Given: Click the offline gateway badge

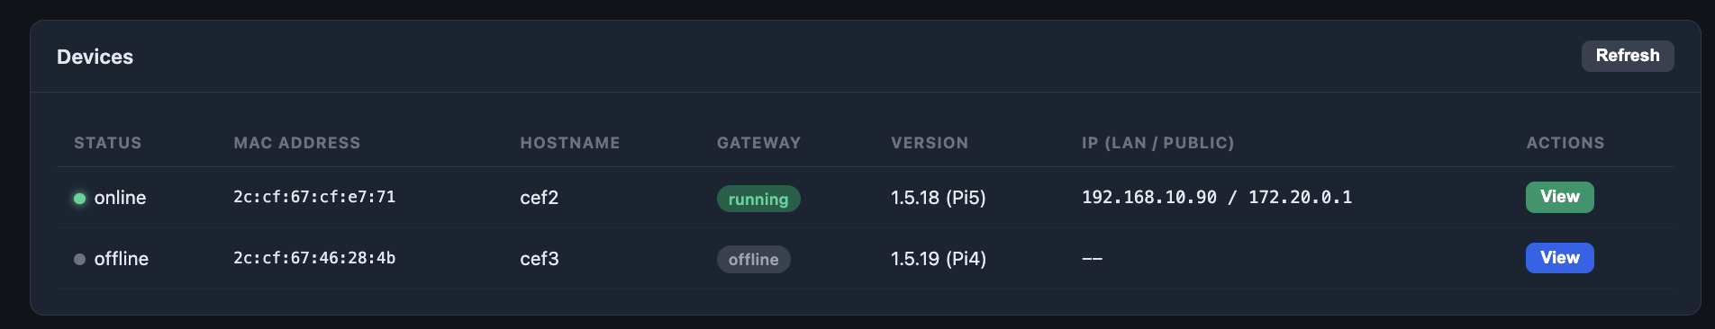Looking at the screenshot, I should 754,259.
